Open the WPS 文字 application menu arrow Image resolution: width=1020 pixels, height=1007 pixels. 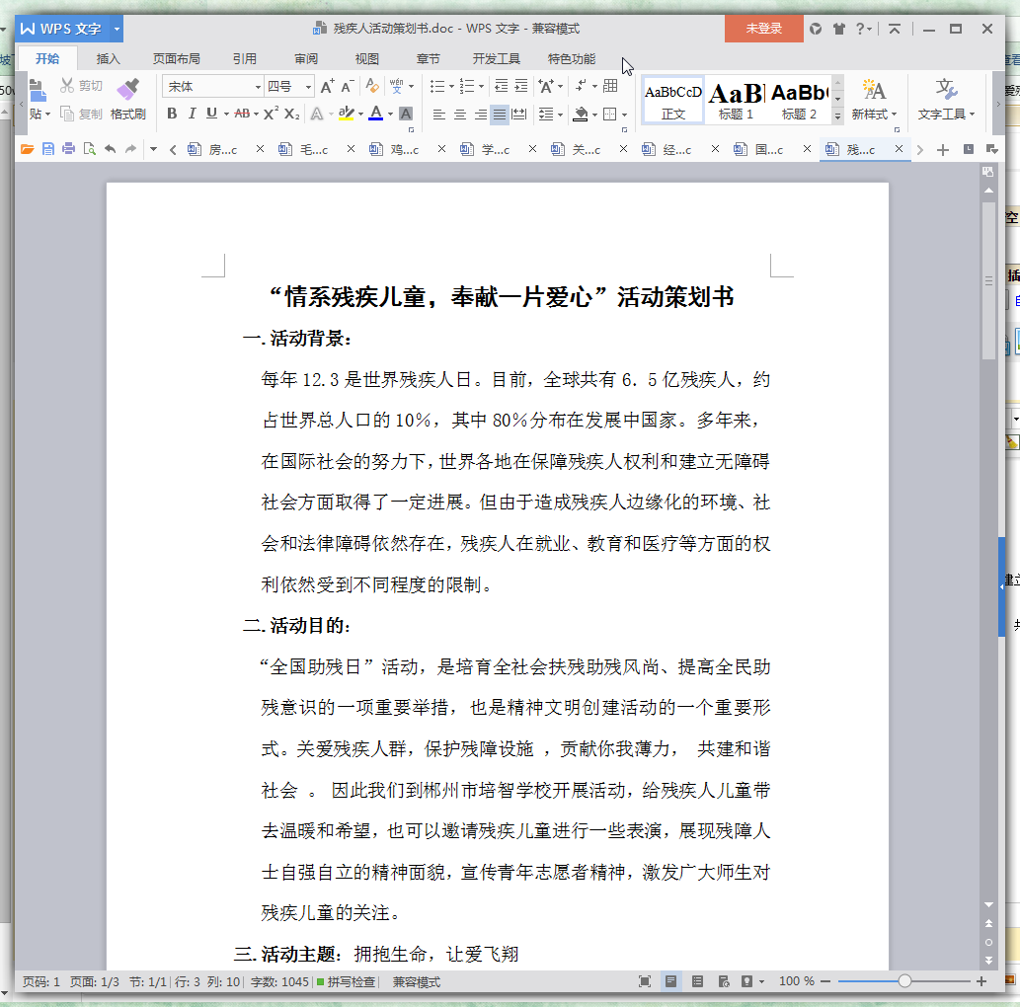(117, 29)
